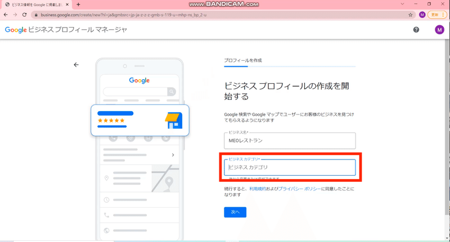Image resolution: width=450 pixels, height=242 pixels.
Task: Open Chrome profile avatar in toolbar
Action: point(422,15)
